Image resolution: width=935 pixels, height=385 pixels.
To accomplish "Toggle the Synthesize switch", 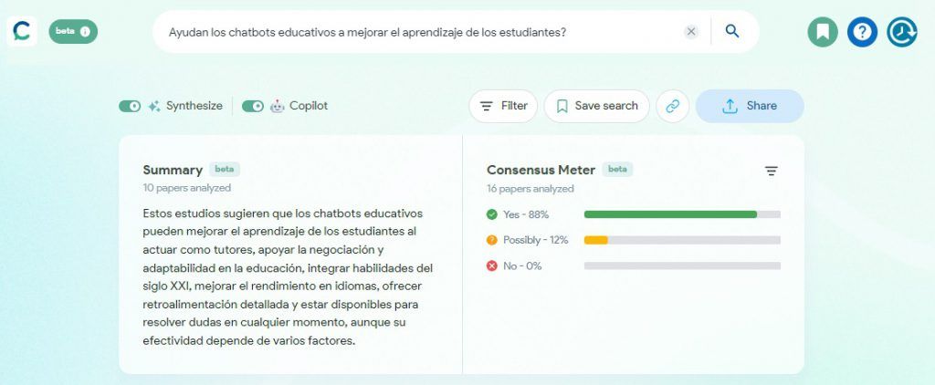I will coord(130,106).
